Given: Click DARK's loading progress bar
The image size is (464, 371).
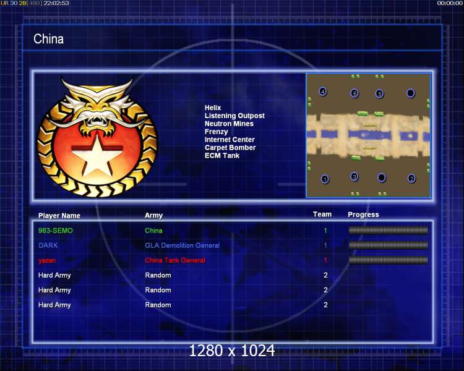Looking at the screenshot, I should [x=389, y=245].
